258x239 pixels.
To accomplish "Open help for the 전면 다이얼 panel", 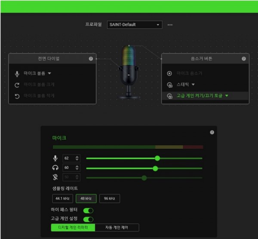I will pyautogui.click(x=91, y=59).
